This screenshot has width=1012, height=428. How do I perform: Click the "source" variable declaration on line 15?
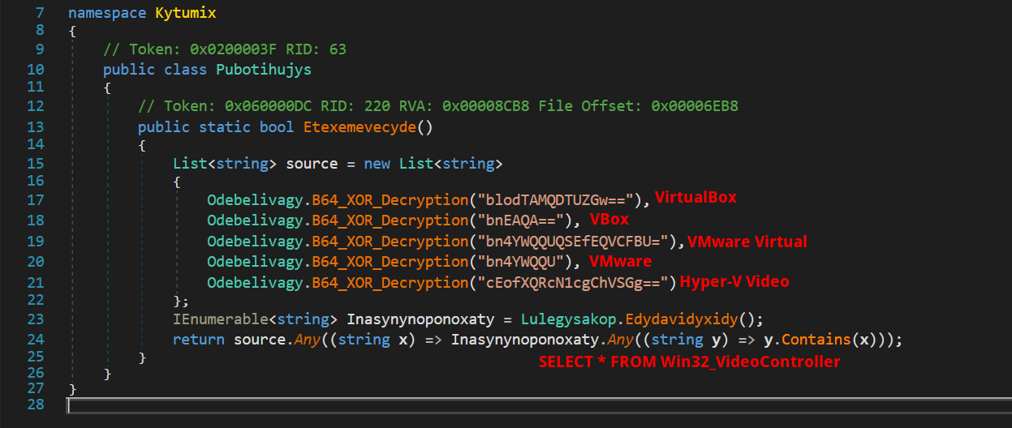coord(312,164)
